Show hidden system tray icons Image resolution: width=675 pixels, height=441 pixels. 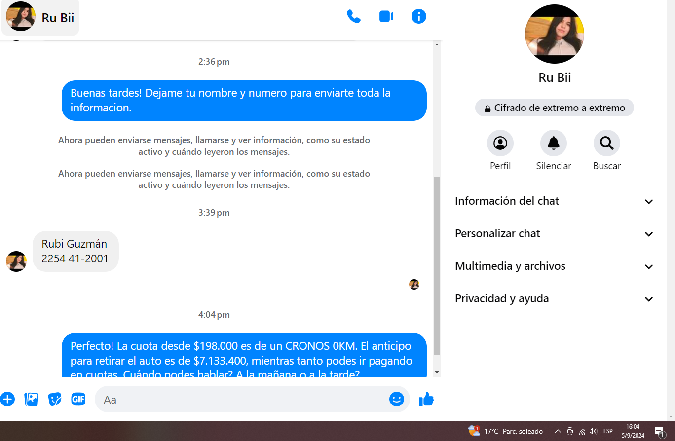[x=558, y=431]
